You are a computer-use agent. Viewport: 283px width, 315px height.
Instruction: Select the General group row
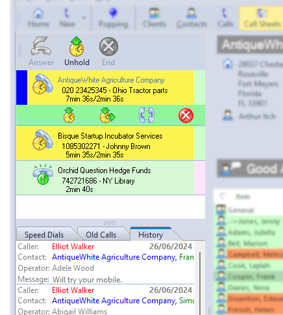click(x=249, y=210)
